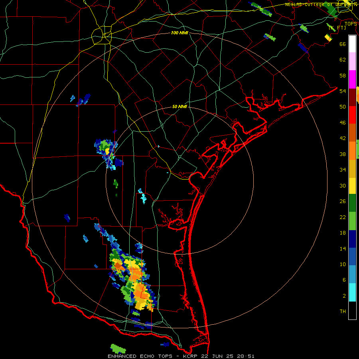
Task: Click the "50 NMI" range ring label
Action: tap(179, 107)
